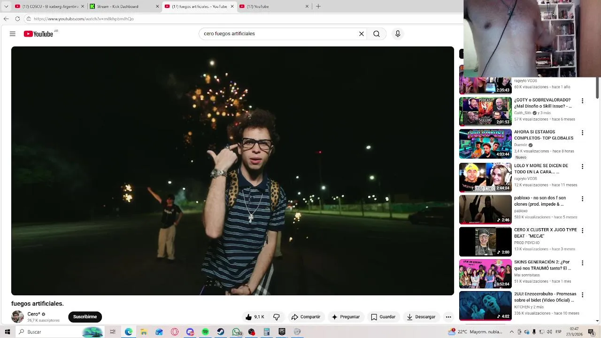
Task: Go to YouTube home via the logo
Action: pyautogui.click(x=39, y=34)
